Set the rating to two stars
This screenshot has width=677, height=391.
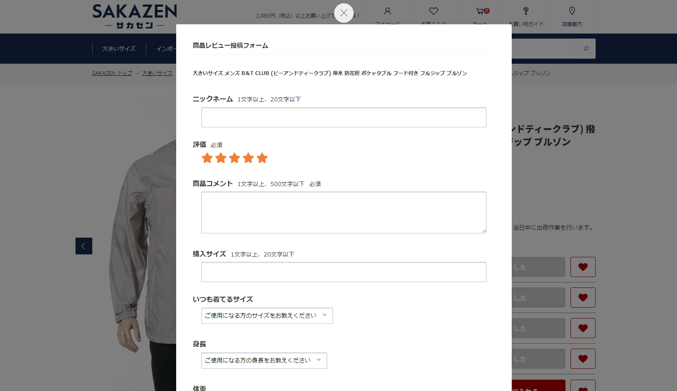(221, 158)
